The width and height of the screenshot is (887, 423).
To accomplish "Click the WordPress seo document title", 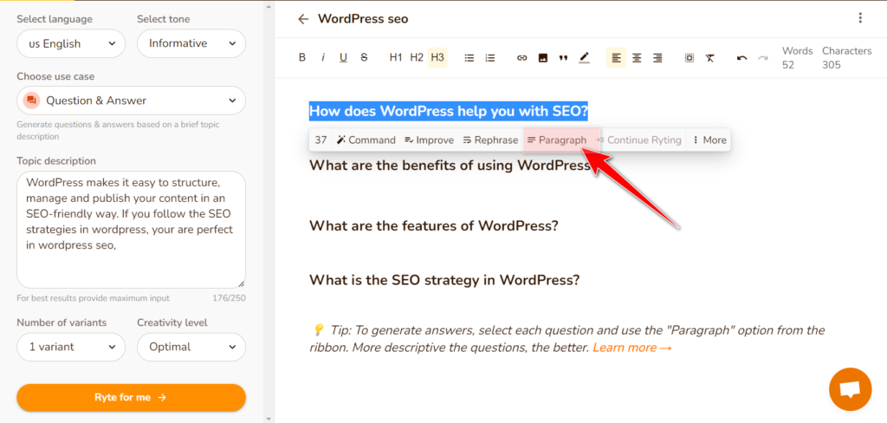I will coord(363,19).
